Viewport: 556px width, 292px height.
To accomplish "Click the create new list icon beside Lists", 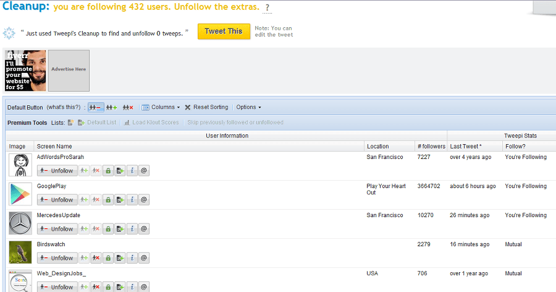I will coord(71,122).
